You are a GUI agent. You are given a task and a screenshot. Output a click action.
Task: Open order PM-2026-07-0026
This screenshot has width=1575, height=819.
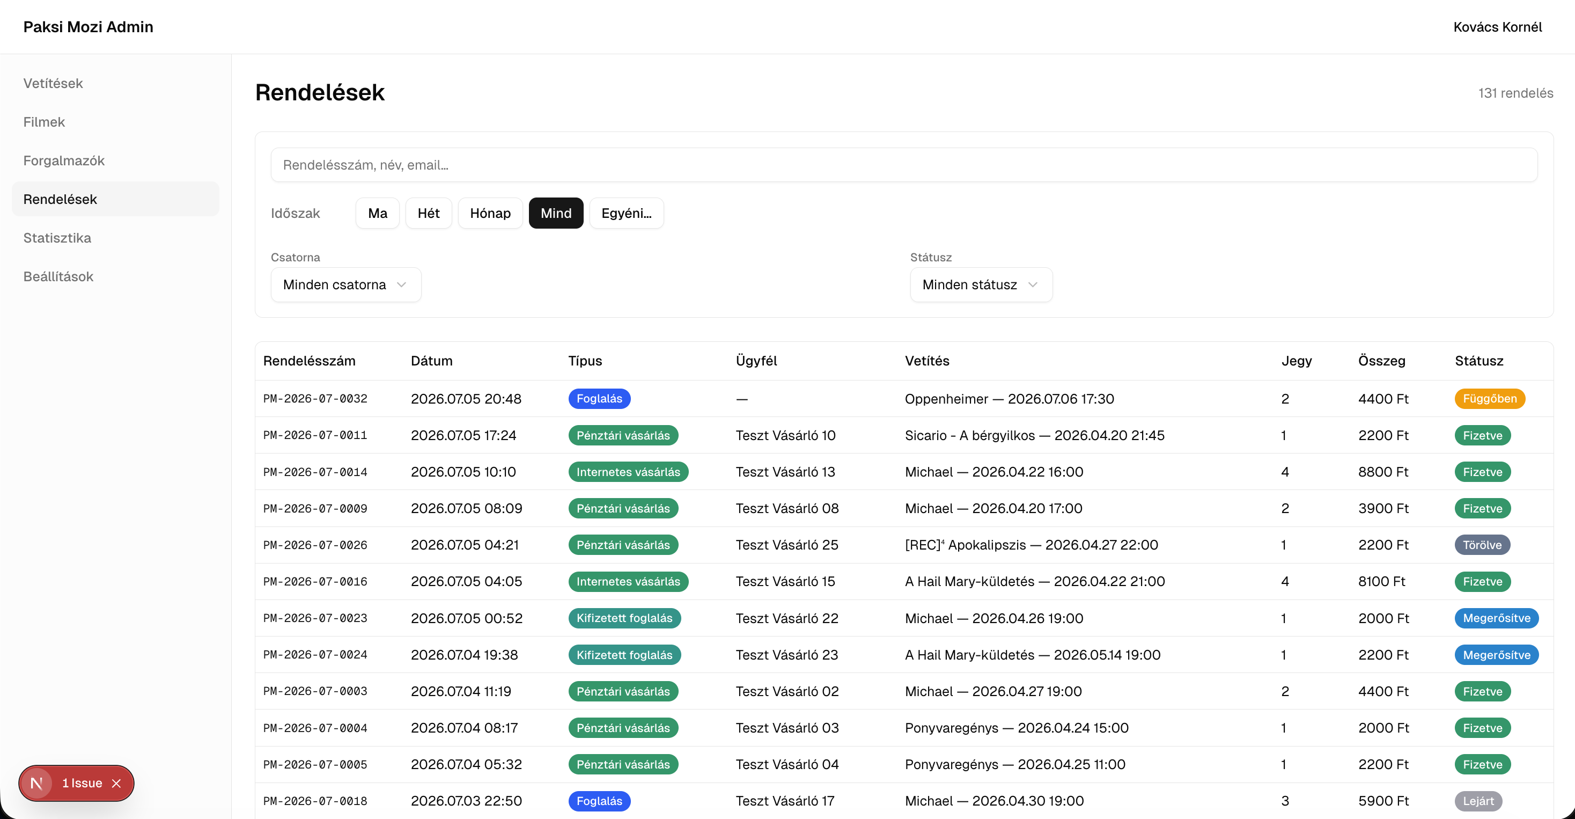pos(315,545)
